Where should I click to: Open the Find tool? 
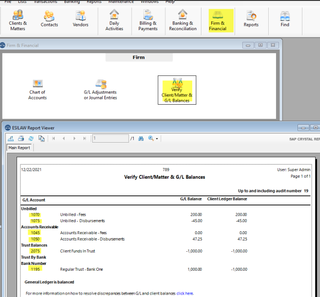coord(285,19)
